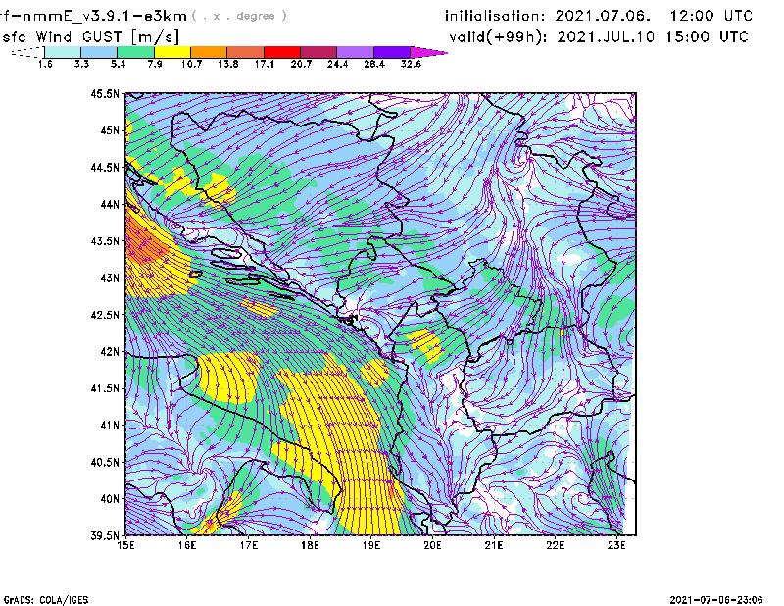Click the 'valid(+99h): 2021.JUL.10 15:00 UTC' text
The height and width of the screenshot is (606, 784).
(x=599, y=37)
